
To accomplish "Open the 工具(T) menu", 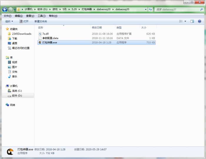I will [42, 16].
